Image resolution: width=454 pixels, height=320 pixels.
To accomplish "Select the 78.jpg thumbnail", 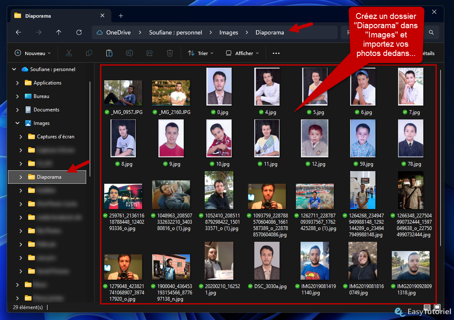I will 411,138.
